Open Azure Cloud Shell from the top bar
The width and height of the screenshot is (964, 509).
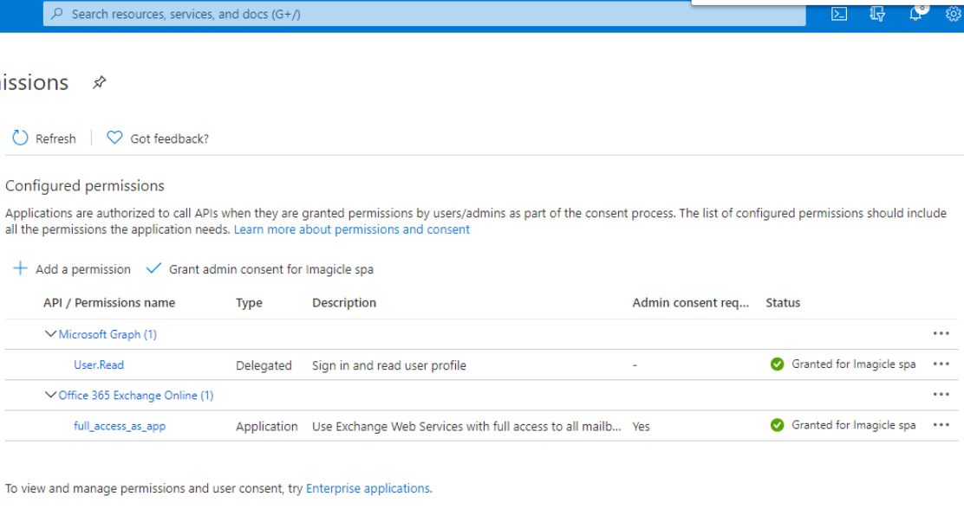pyautogui.click(x=838, y=14)
